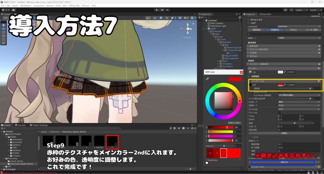Switch to the VRChat SDK tab
The height and width of the screenshot is (174, 324).
(x=265, y=14)
